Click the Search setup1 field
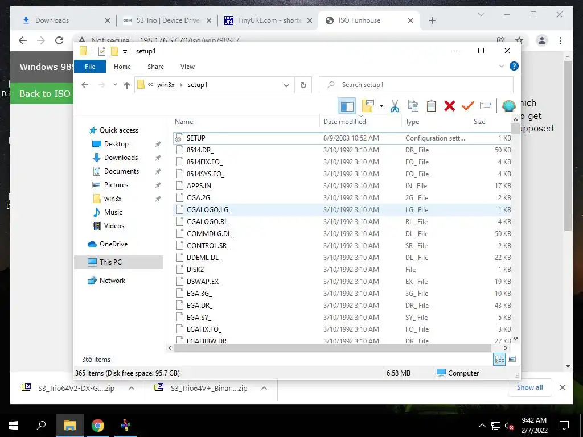 (416, 85)
